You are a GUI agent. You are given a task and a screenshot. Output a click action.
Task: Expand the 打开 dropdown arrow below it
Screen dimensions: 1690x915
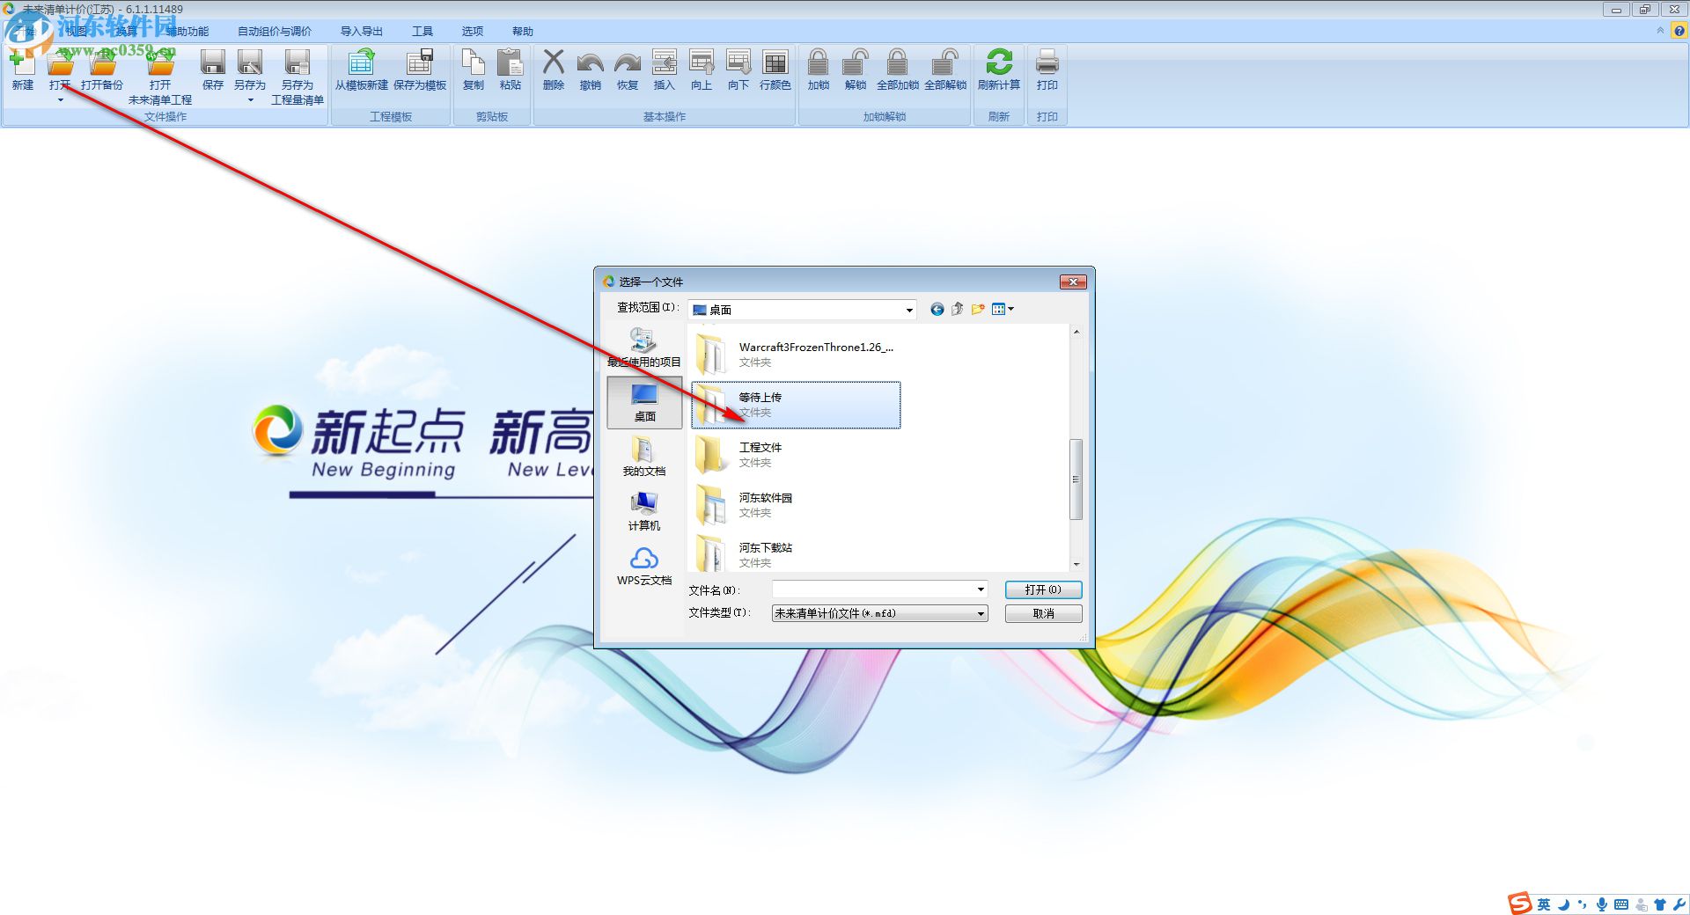[x=61, y=100]
